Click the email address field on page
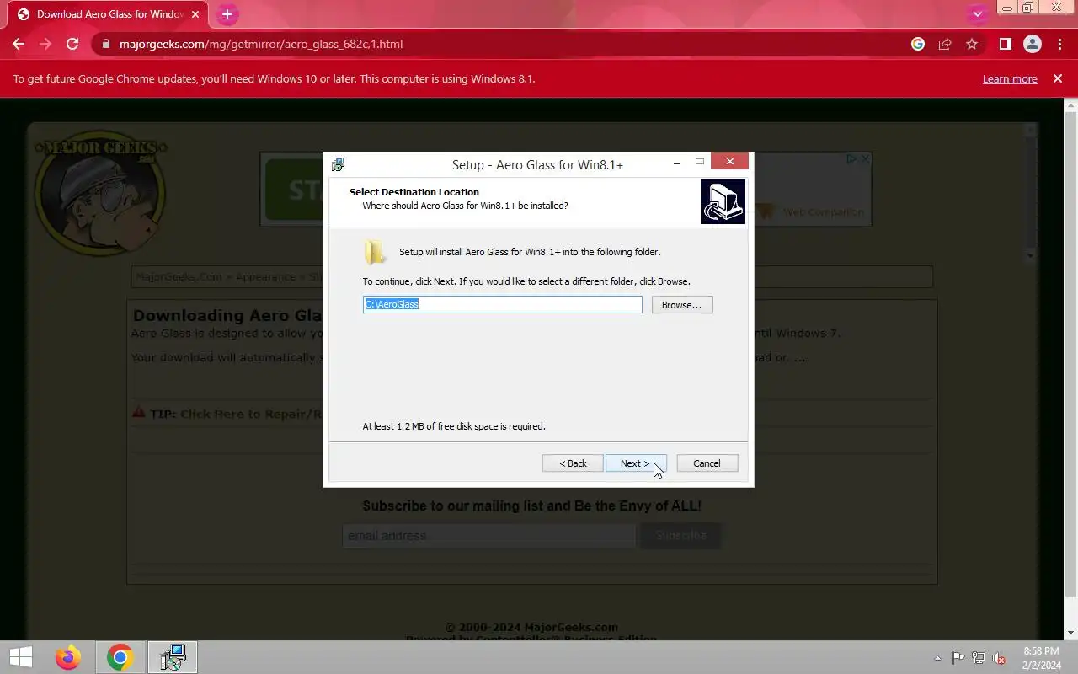This screenshot has width=1078, height=674. (x=488, y=536)
